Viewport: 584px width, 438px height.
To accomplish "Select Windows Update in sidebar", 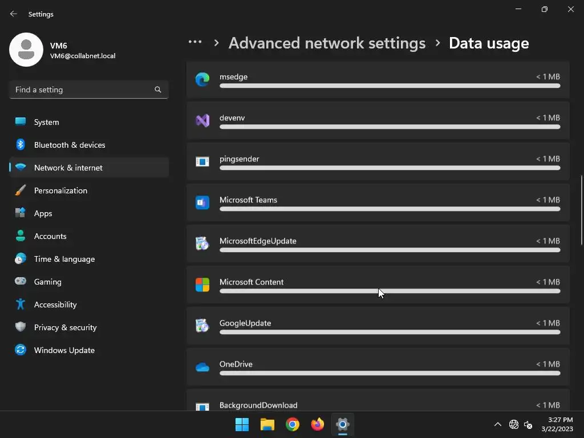I will (64, 350).
